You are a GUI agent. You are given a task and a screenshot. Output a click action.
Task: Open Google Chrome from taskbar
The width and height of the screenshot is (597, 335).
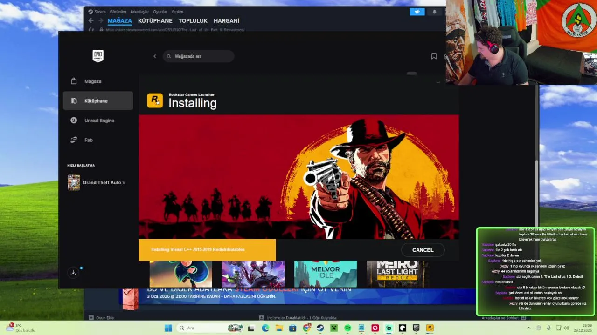click(x=306, y=328)
